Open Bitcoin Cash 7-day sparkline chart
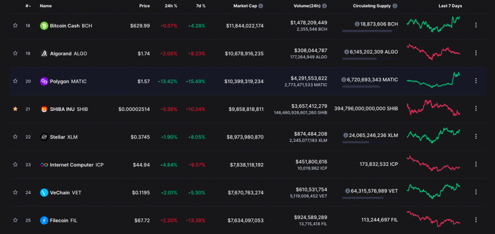This screenshot has width=495, height=234. 434,25
